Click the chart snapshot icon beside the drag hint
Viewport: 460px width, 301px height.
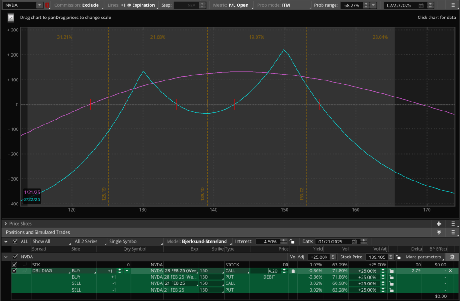click(11, 18)
